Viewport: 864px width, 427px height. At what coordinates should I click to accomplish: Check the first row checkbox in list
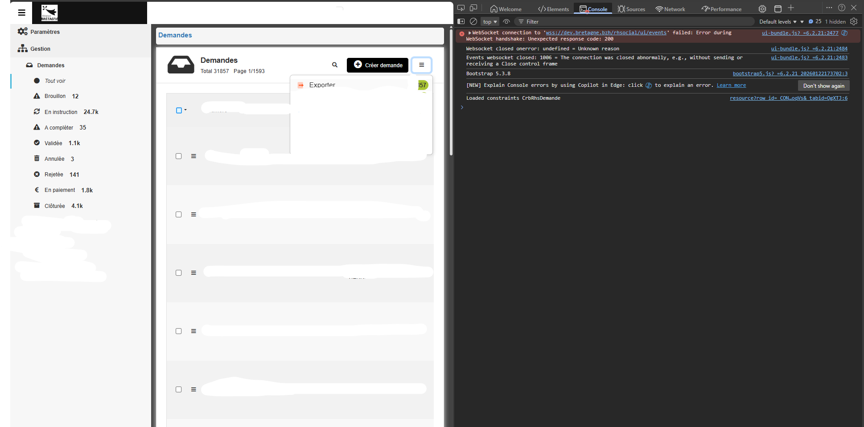point(179,156)
